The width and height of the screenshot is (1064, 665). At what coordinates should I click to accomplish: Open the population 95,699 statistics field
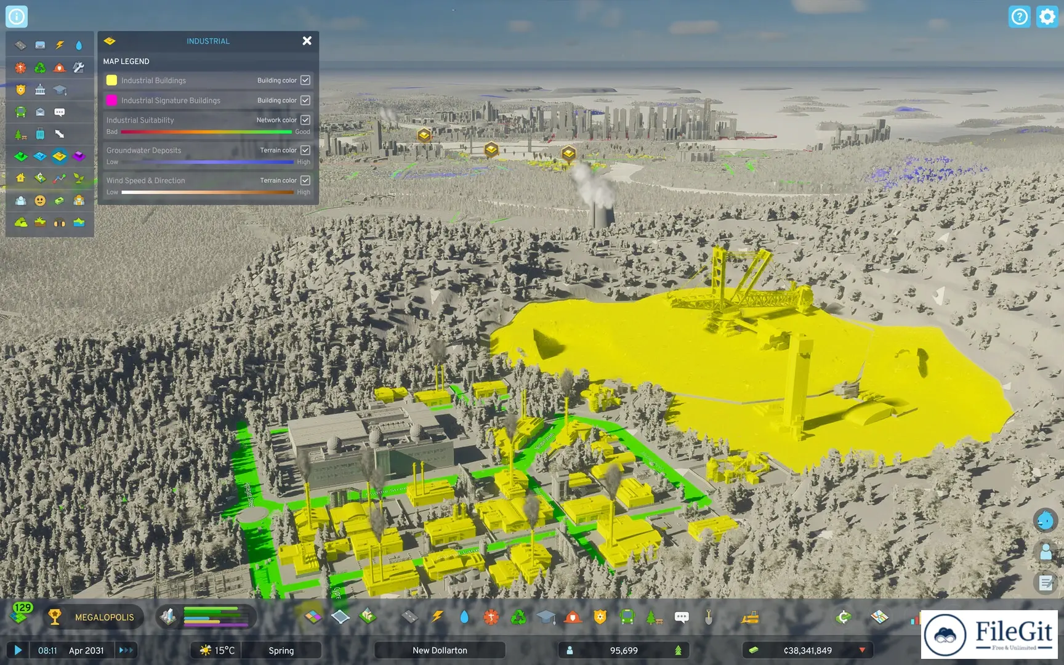pyautogui.click(x=624, y=650)
